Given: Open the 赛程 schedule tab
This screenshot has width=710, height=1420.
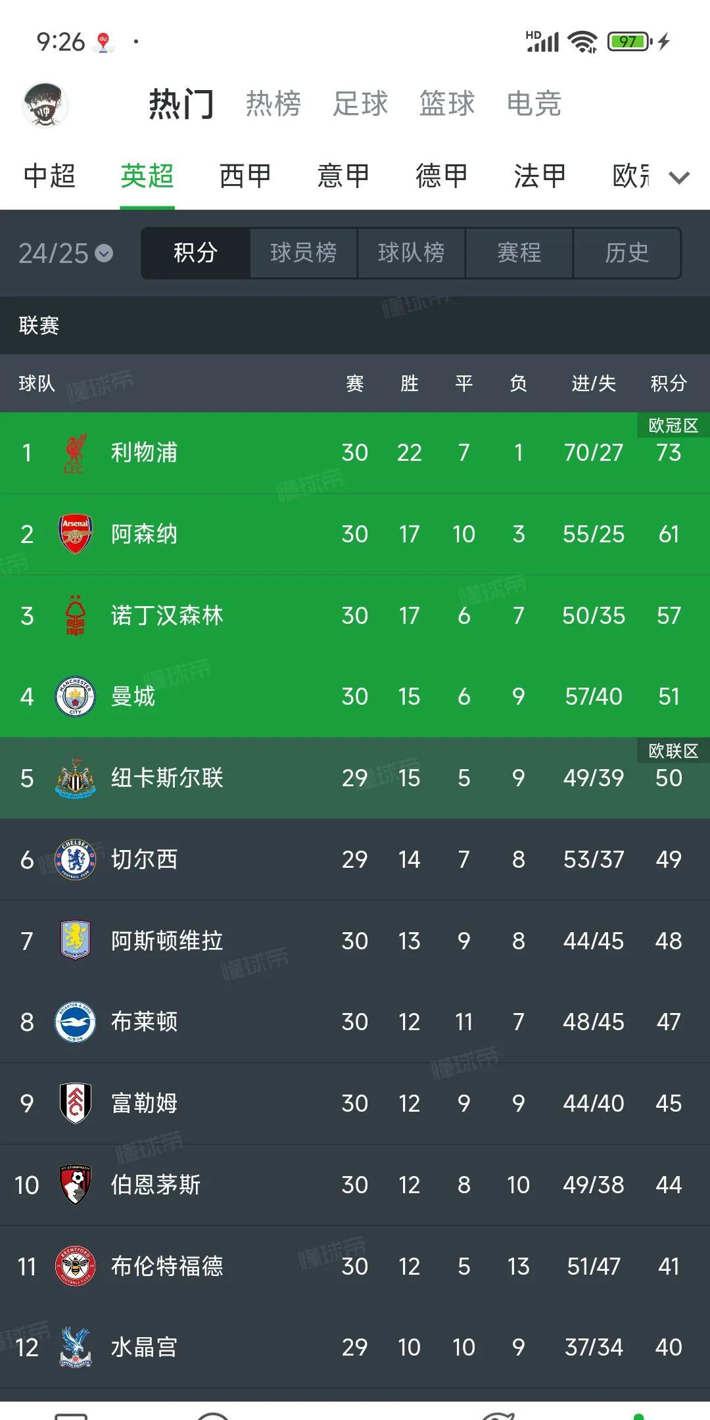Looking at the screenshot, I should (519, 253).
